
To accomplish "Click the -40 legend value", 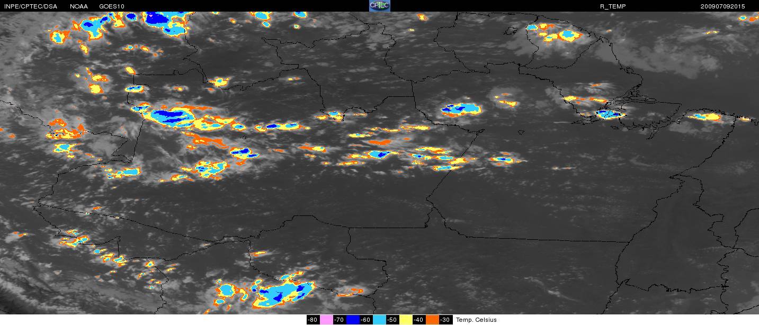I will point(419,320).
